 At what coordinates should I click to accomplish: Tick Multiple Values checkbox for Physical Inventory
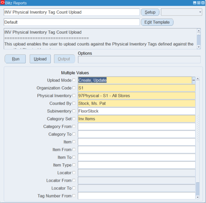coord(74,95)
